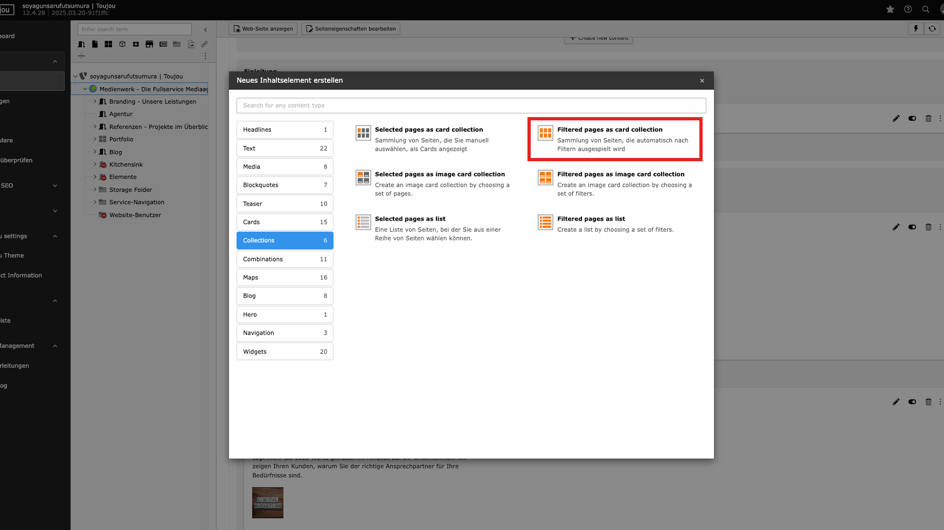Click the Search for any content type field
This screenshot has width=944, height=530.
tap(471, 105)
